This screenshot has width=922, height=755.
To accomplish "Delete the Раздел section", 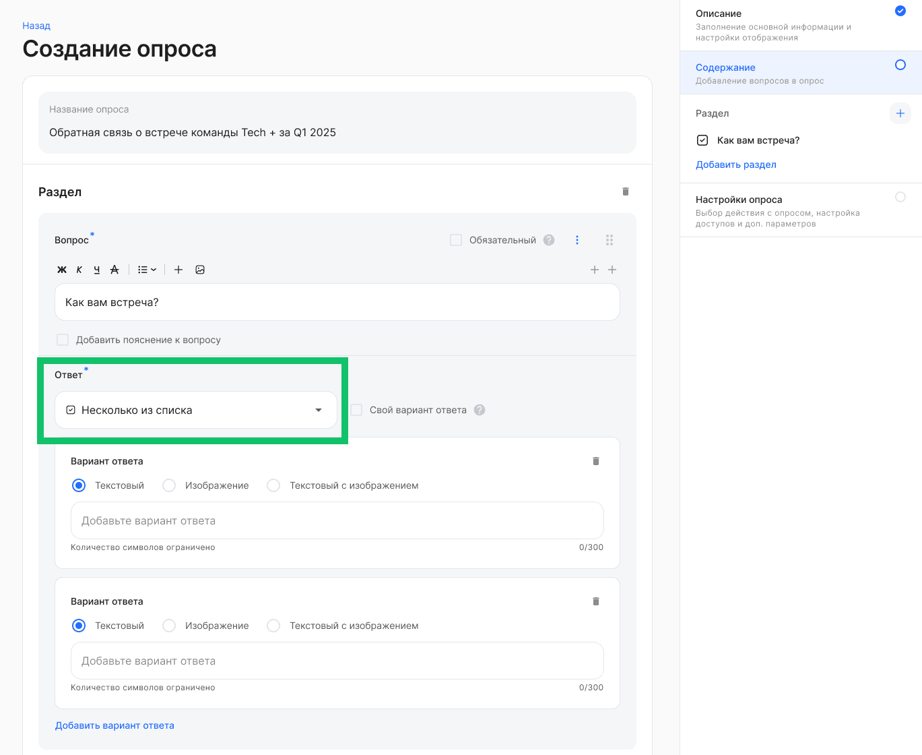I will pyautogui.click(x=625, y=191).
